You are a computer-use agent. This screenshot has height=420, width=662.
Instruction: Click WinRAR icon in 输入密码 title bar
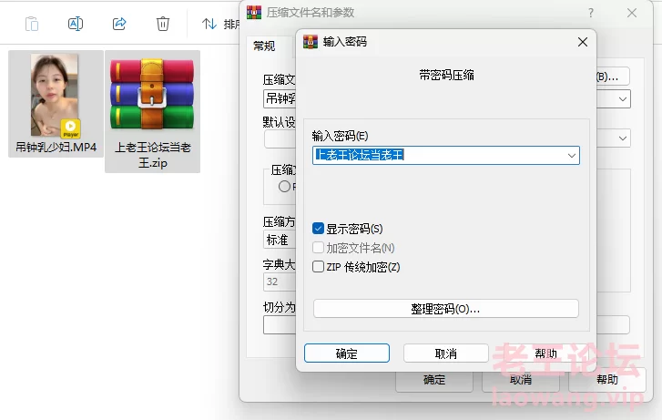[311, 42]
